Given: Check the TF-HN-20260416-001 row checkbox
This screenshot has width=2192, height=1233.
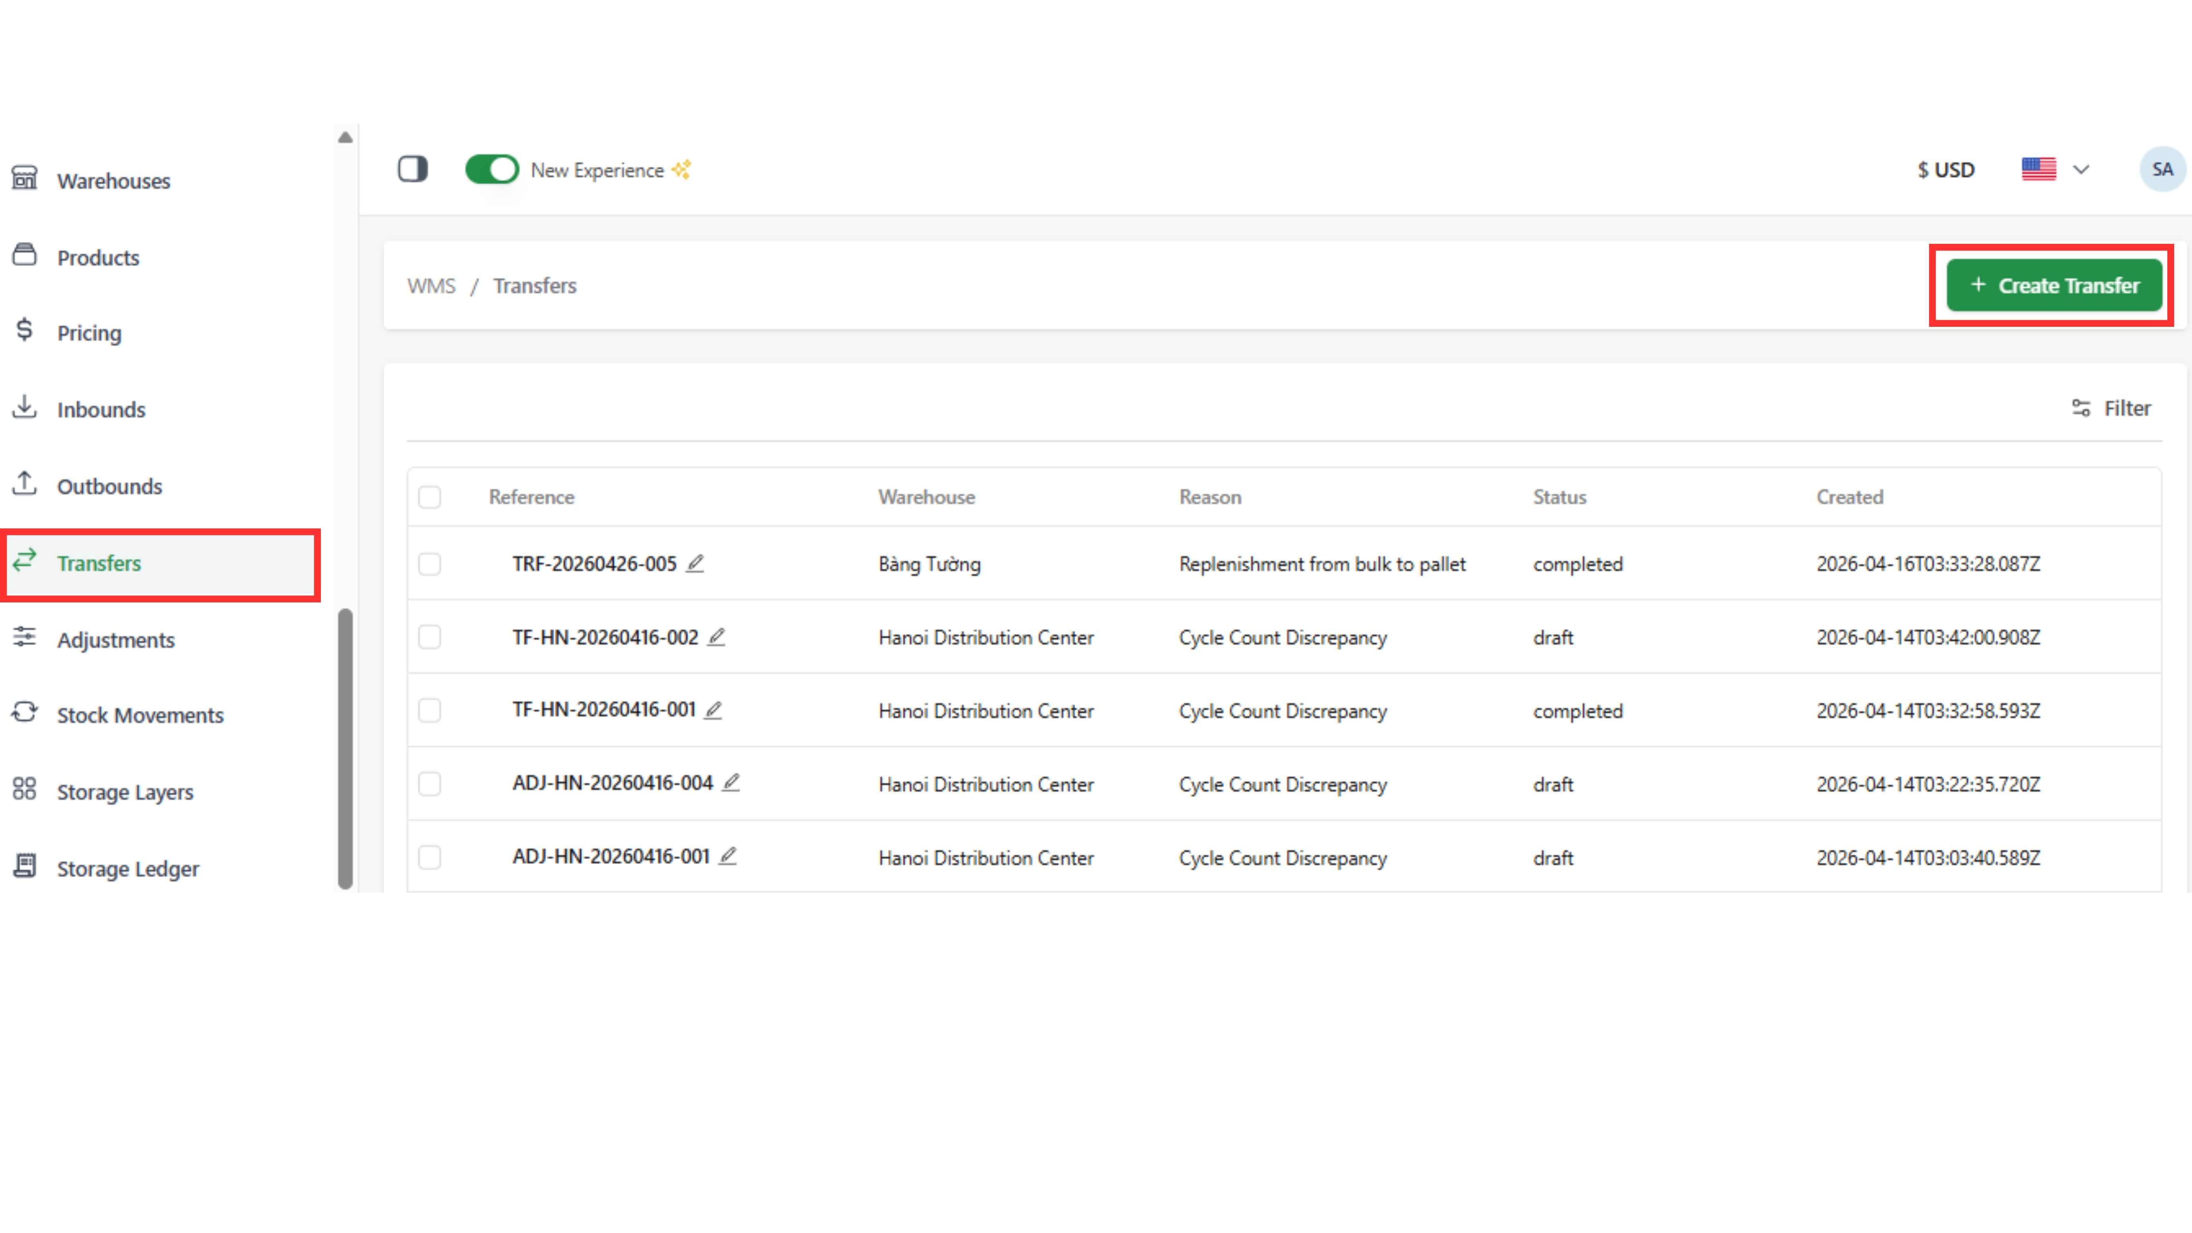Looking at the screenshot, I should click(x=430, y=710).
